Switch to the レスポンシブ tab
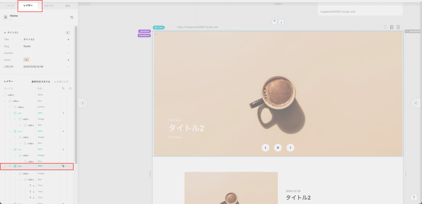Viewport: 422px width, 204px height. [x=61, y=81]
